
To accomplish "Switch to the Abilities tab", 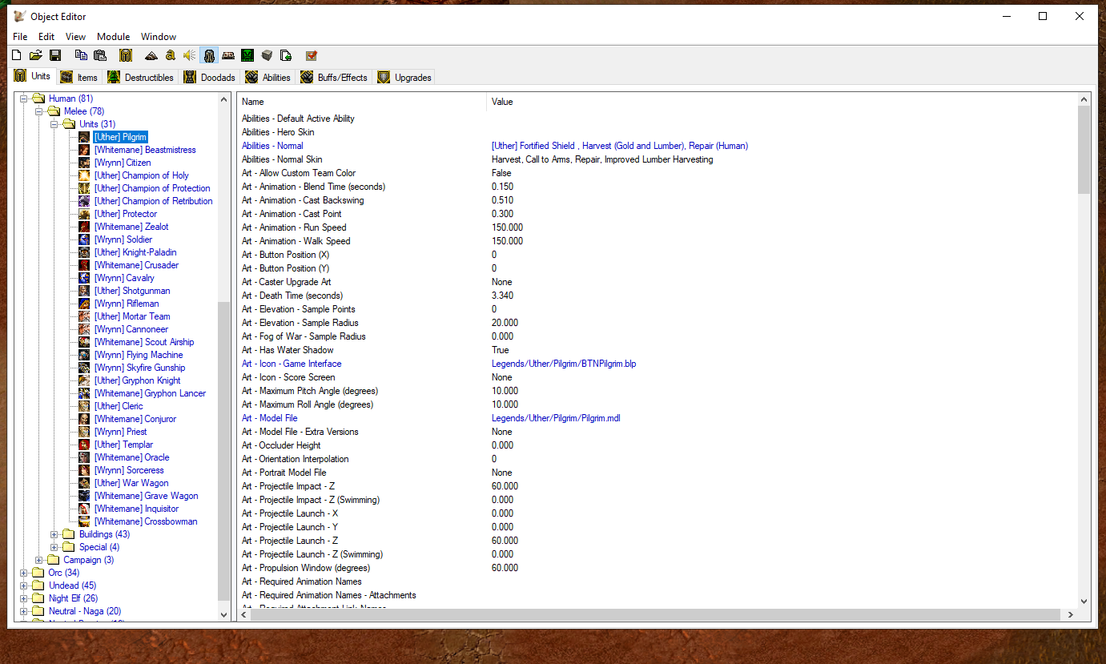I will point(268,77).
